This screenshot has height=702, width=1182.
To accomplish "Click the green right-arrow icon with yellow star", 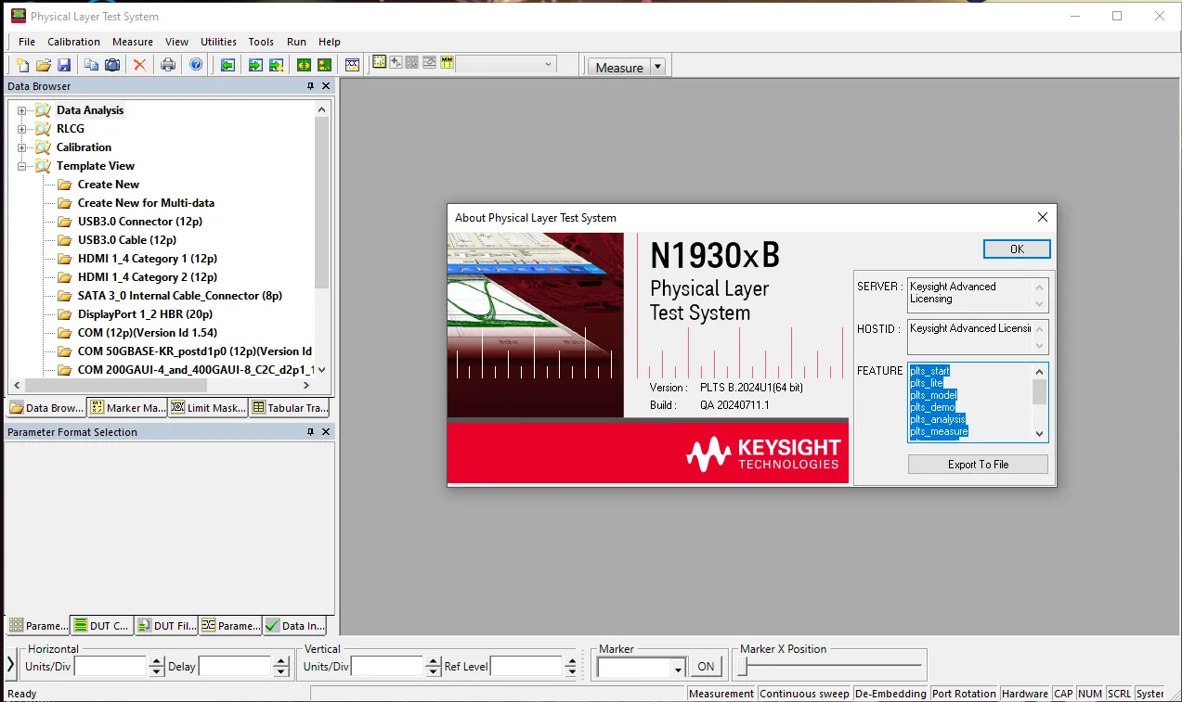I will click(276, 65).
